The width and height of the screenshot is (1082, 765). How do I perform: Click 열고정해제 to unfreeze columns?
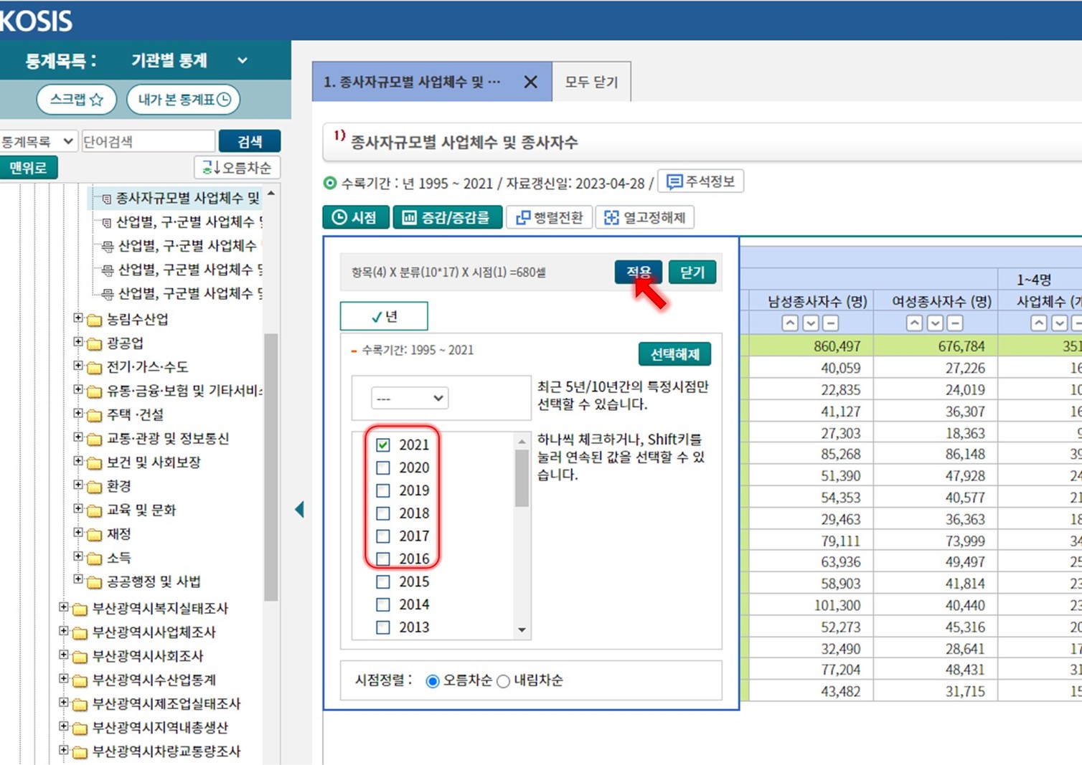[644, 217]
